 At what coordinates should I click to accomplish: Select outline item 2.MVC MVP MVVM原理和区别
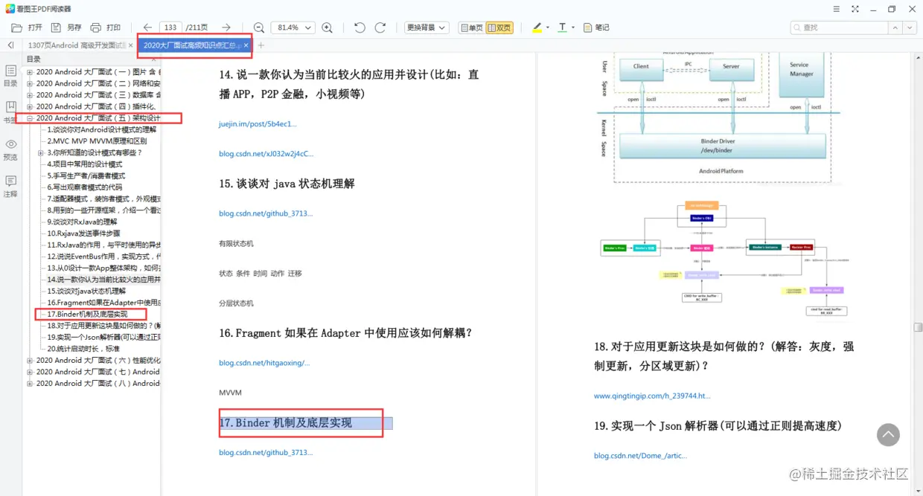(97, 141)
